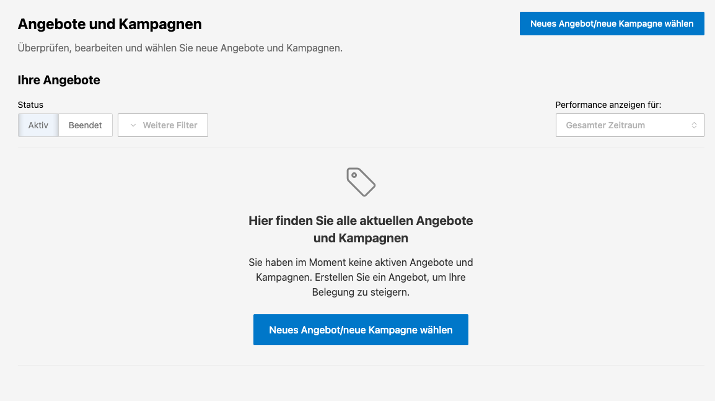Click the Performance anzeigen für label
Viewport: 715px width, 401px height.
[608, 105]
